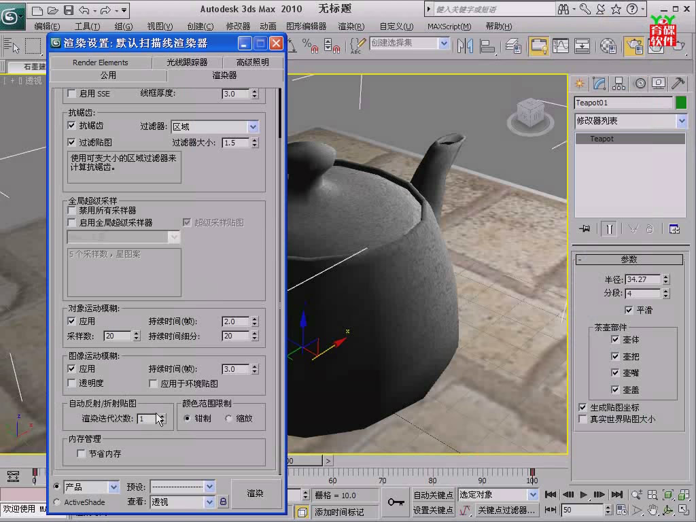
Task: Toggle the 过滤贴图 checkbox
Action: [x=71, y=142]
